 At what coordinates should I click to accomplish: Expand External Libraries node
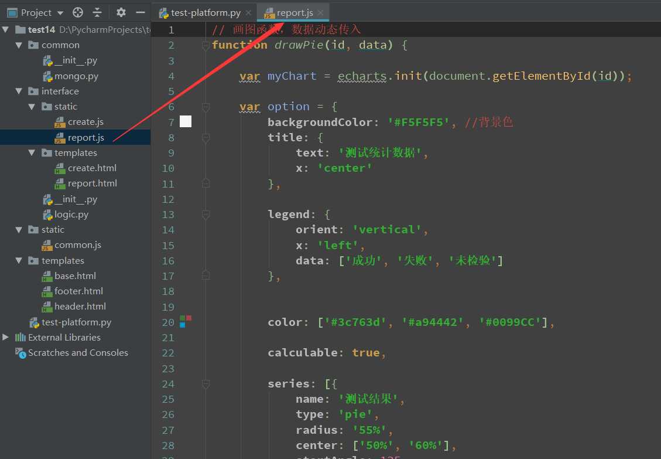coord(5,337)
